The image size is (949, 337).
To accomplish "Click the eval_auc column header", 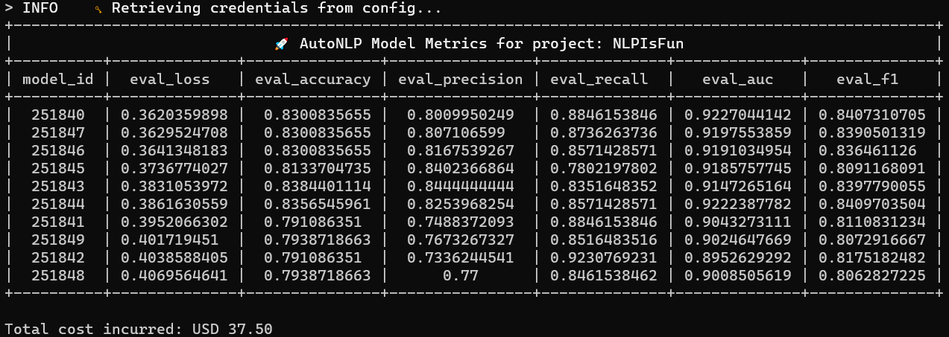I will click(738, 79).
